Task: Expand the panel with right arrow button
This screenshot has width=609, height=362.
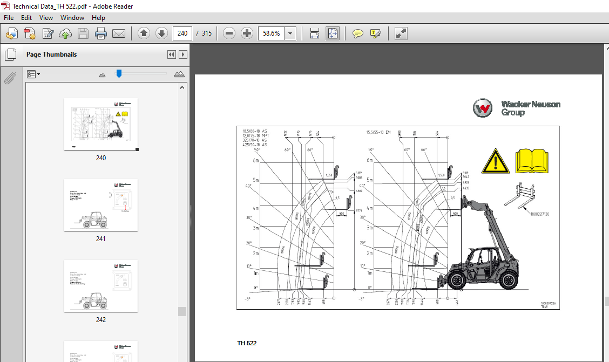Action: pos(183,54)
